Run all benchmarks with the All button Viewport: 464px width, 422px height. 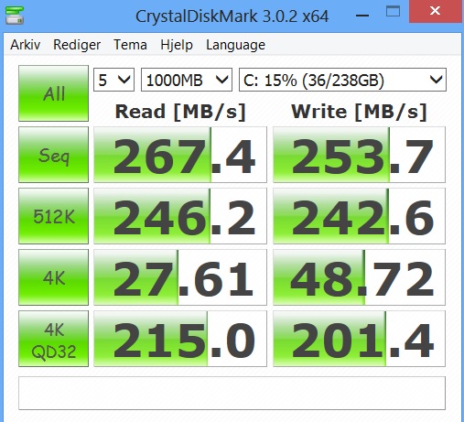[53, 93]
